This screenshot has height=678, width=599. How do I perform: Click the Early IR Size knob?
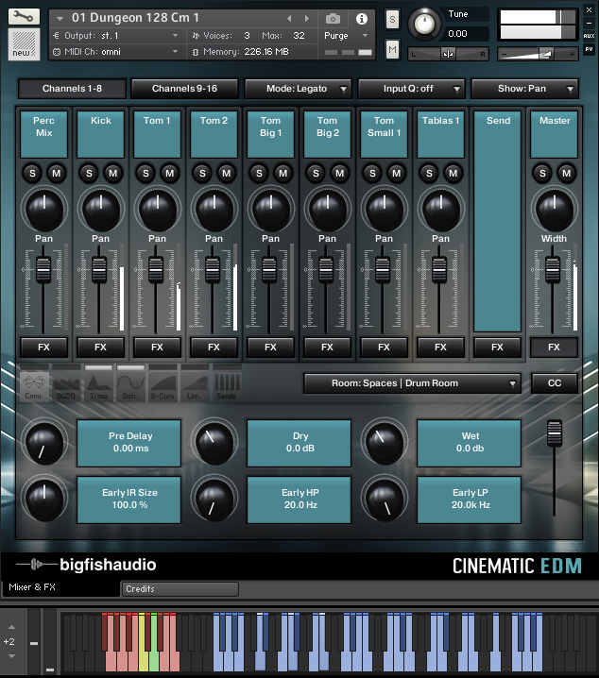coord(44,500)
